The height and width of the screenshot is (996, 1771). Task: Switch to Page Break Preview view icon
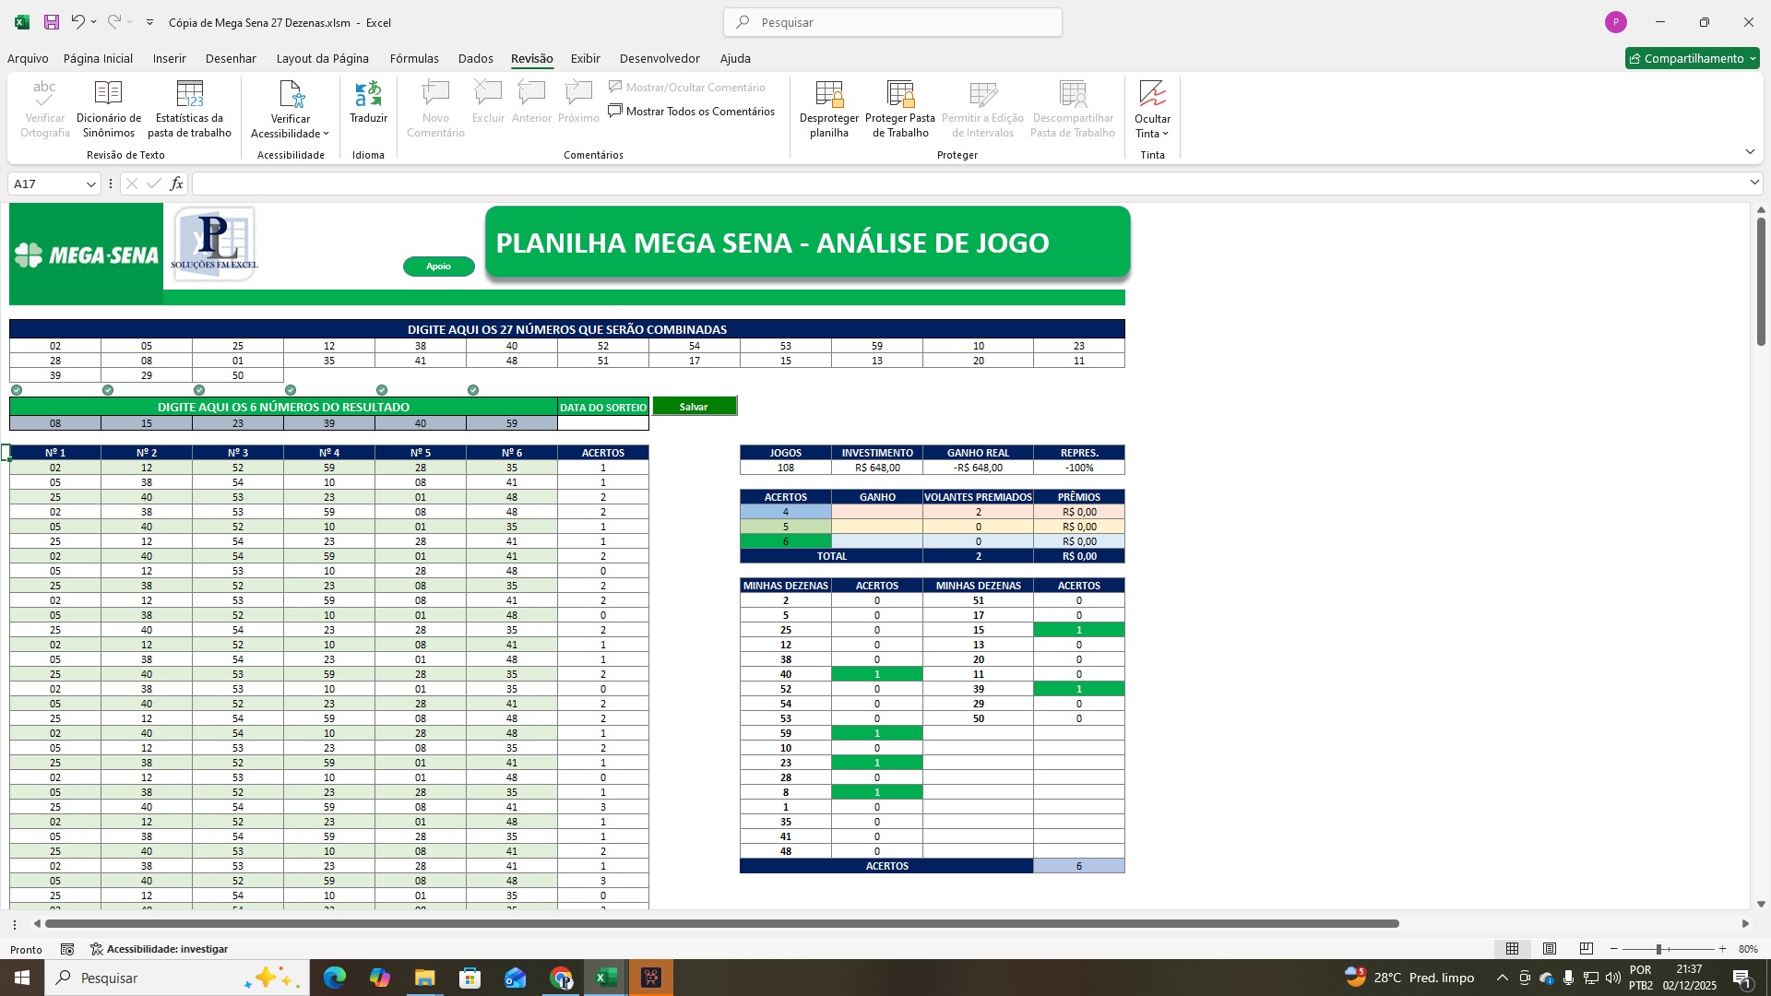(1586, 949)
